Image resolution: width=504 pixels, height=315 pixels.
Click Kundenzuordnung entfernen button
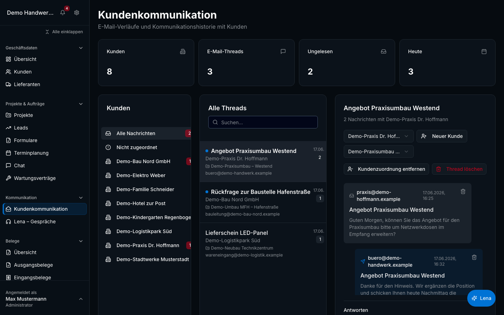point(386,169)
